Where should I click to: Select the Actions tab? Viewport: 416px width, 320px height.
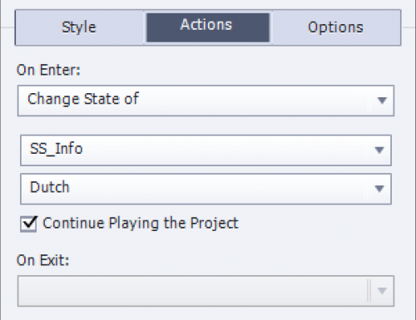208,27
